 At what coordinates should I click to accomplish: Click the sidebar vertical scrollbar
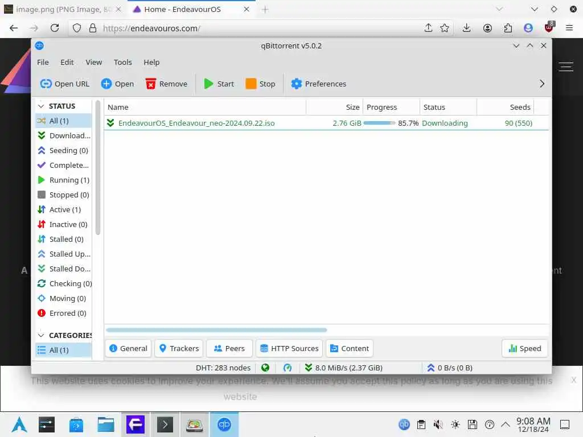click(98, 167)
